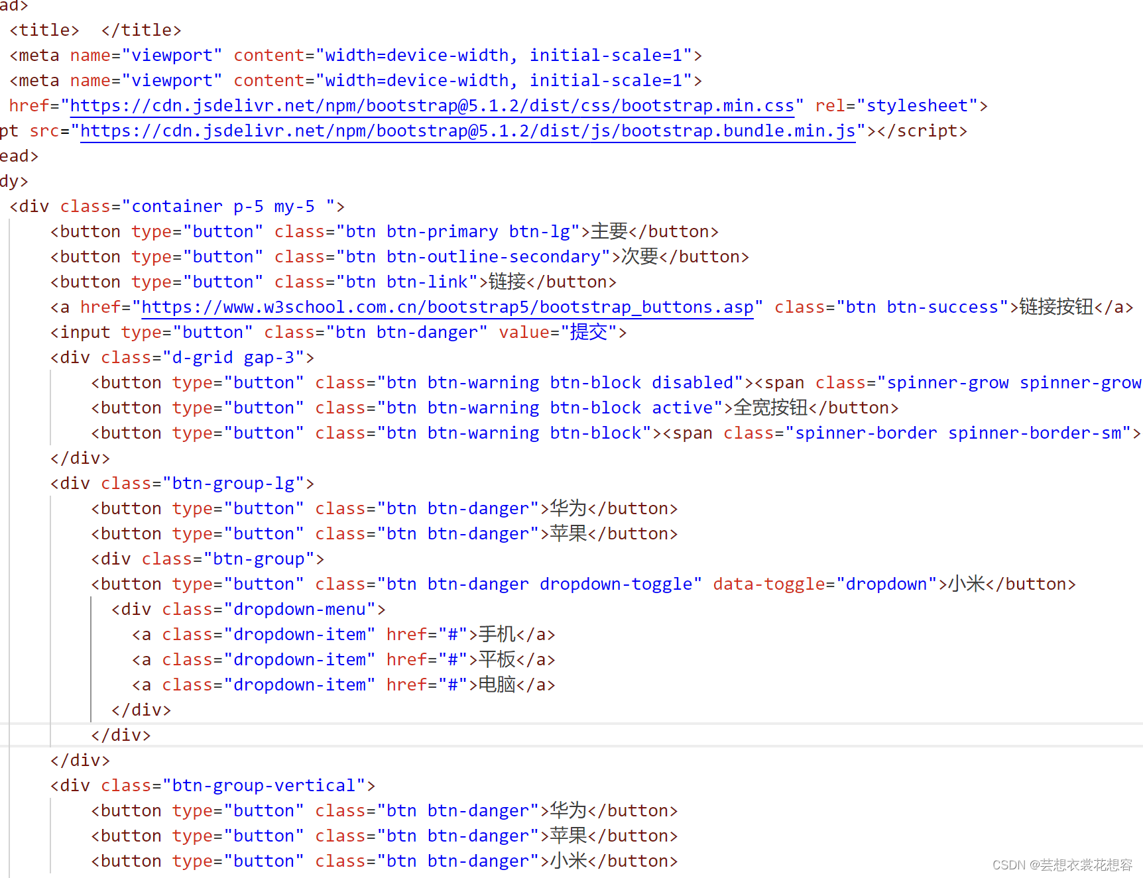The height and width of the screenshot is (878, 1143).
Task: Click the btn-group-lg div line
Action: [x=182, y=484]
